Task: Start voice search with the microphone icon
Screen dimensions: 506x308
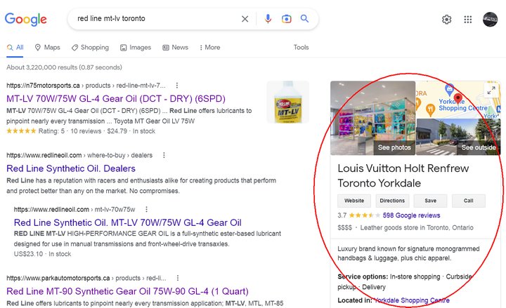Action: (x=268, y=19)
